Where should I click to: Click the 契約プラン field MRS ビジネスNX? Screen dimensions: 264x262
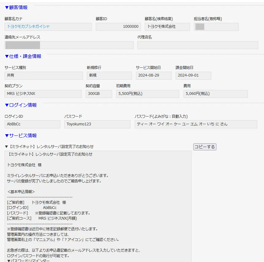[43, 94]
